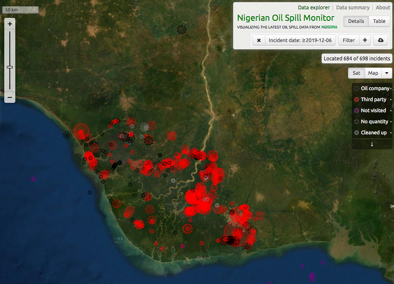Add a new filter with plus icon
Screen dimensions: 394x284
coord(365,40)
